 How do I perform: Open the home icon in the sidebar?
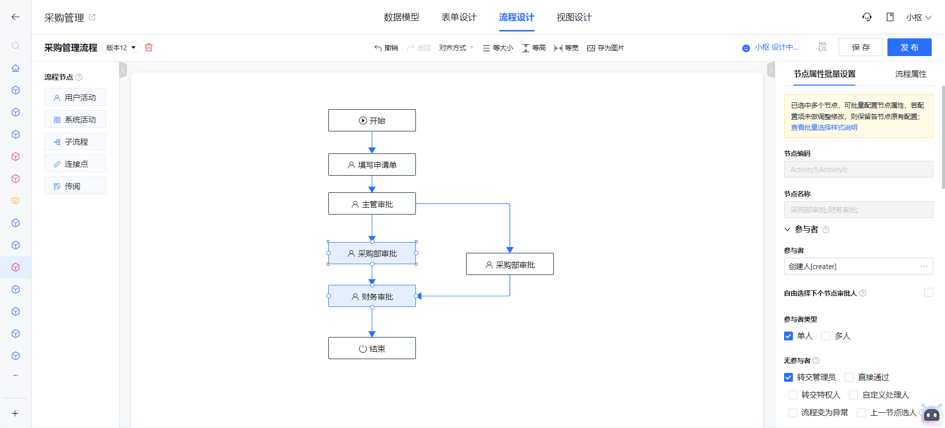tap(15, 68)
